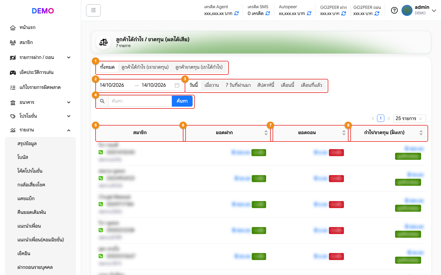The height and width of the screenshot is (275, 441).
Task: Refresh the เครดิต SMS credit count
Action: [268, 13]
